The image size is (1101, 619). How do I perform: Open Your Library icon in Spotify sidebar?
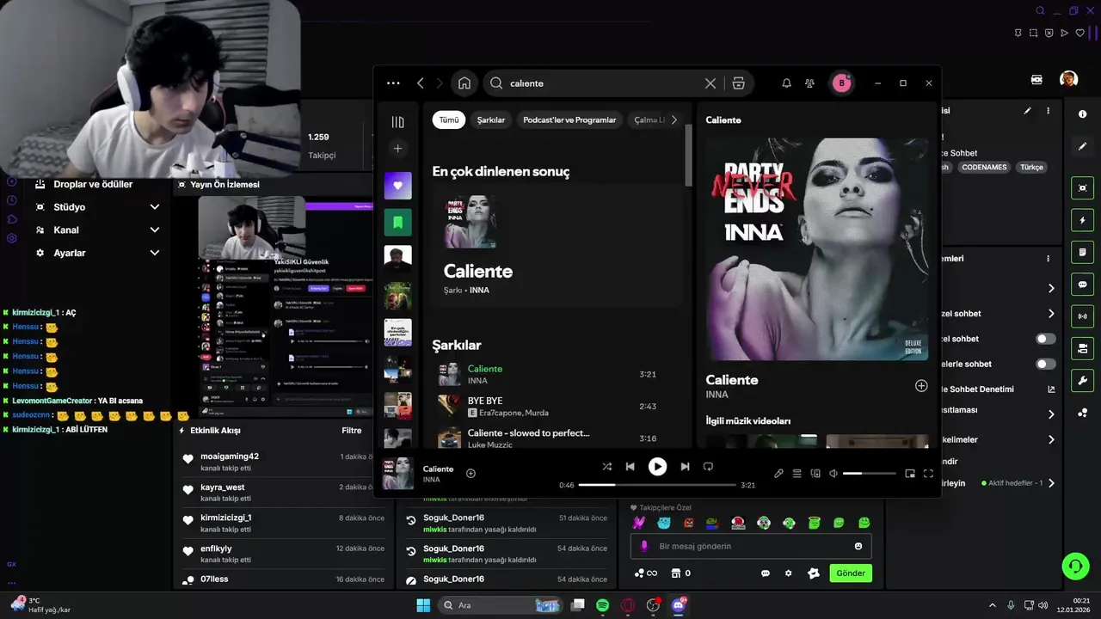click(397, 122)
